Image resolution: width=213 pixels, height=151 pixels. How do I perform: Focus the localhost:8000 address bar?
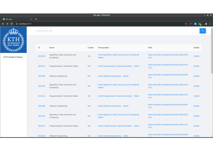pyautogui.click(x=99, y=24)
